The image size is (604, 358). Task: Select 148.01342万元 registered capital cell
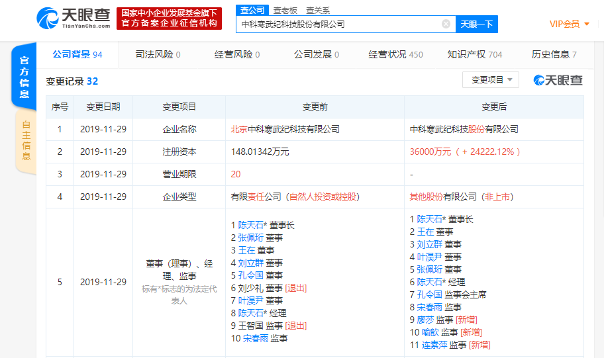pos(315,152)
